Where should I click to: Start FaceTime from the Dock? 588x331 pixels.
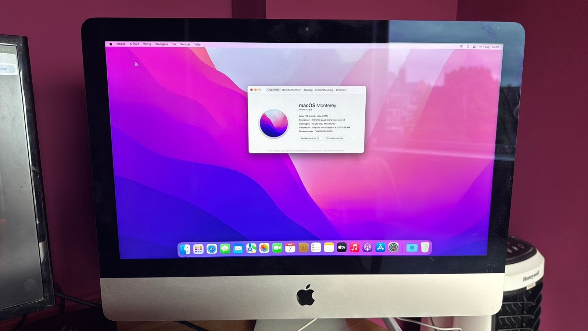pos(277,248)
